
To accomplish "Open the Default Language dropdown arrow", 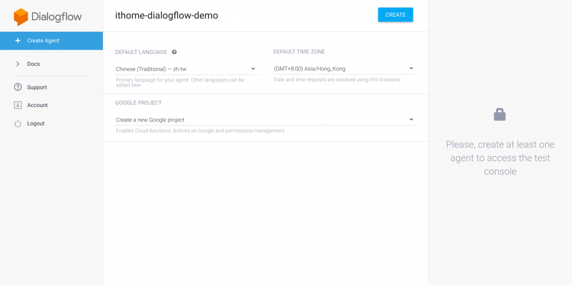I will (253, 69).
